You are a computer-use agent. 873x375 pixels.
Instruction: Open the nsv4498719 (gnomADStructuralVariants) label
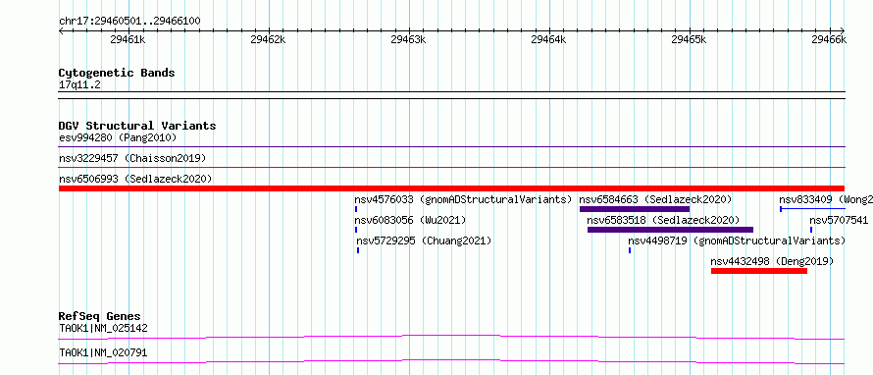[x=737, y=241]
